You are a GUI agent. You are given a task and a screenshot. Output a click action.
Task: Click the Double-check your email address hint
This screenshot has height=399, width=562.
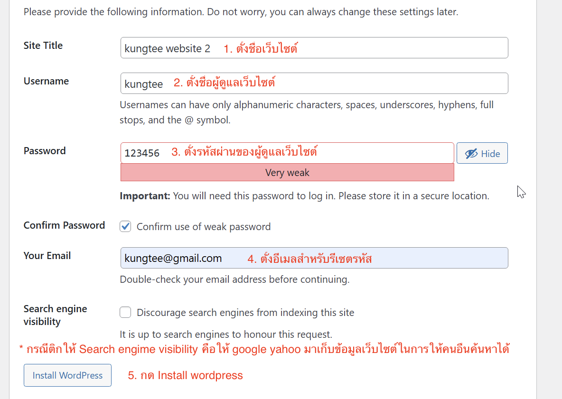pyautogui.click(x=234, y=279)
